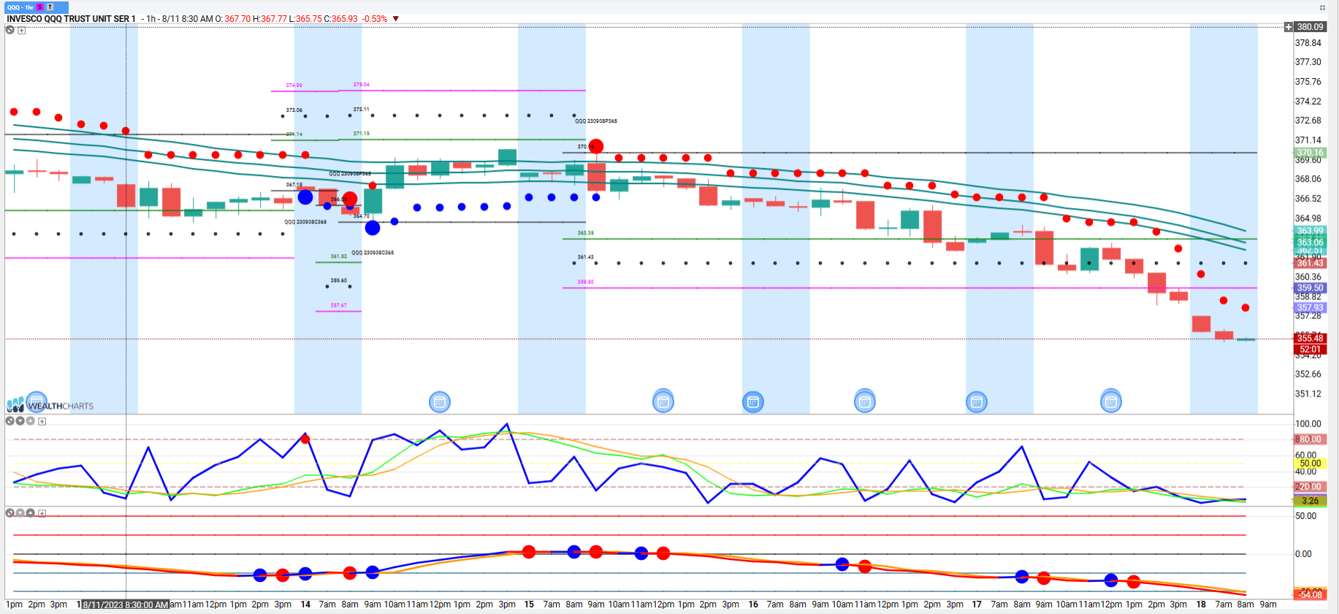Click the gray T badge on the tab
Image resolution: width=1339 pixels, height=614 pixels.
pyautogui.click(x=50, y=7)
